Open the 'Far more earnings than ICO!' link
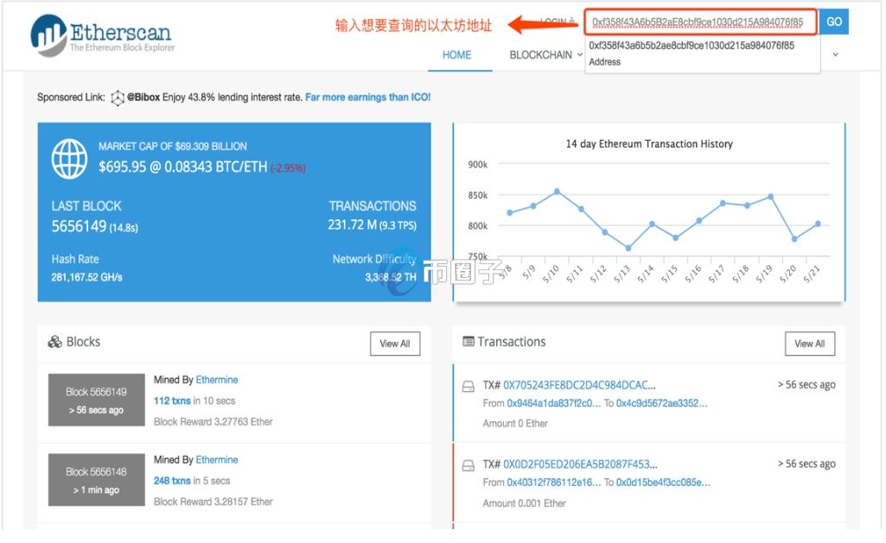This screenshot has width=886, height=543. [367, 98]
